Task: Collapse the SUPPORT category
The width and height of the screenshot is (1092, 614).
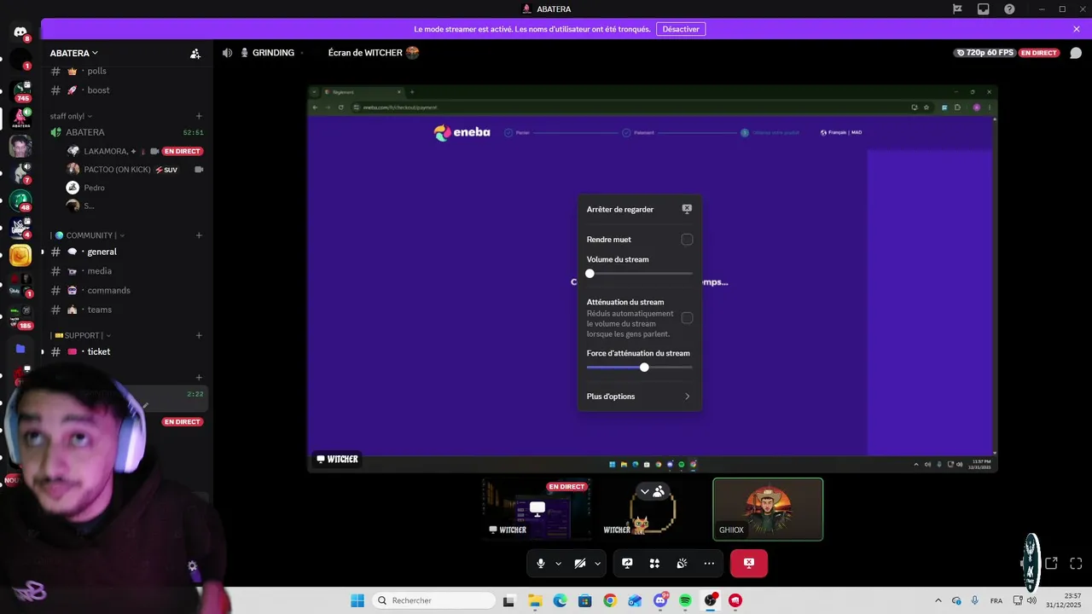Action: pyautogui.click(x=81, y=335)
